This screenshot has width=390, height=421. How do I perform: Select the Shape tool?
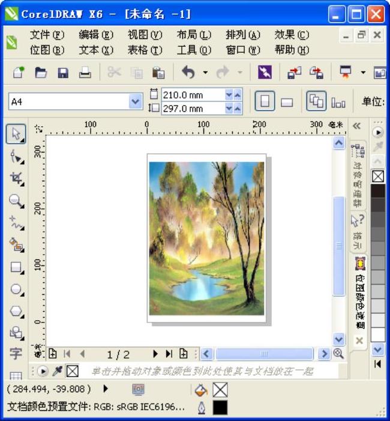tap(17, 157)
